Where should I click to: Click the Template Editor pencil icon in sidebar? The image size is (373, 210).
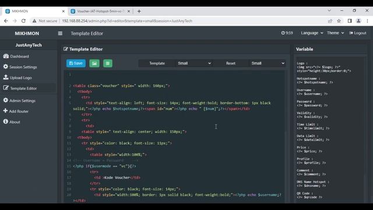[6, 88]
